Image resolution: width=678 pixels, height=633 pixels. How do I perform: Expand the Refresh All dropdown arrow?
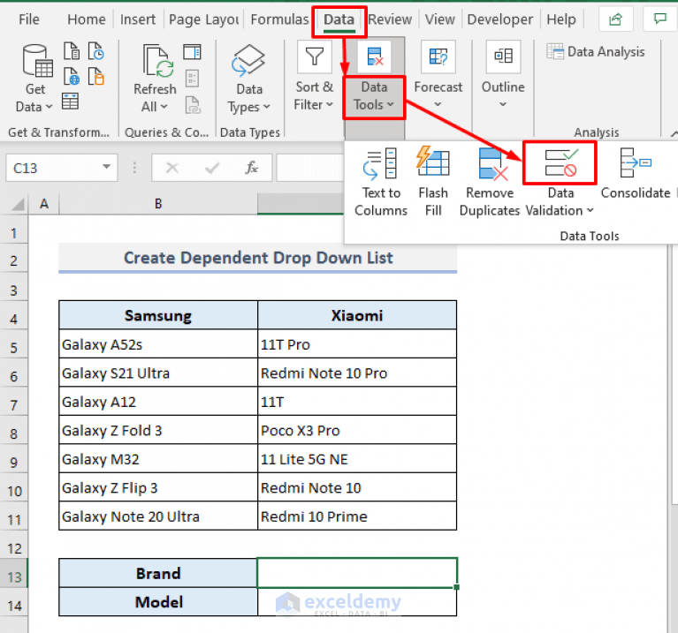pyautogui.click(x=164, y=107)
